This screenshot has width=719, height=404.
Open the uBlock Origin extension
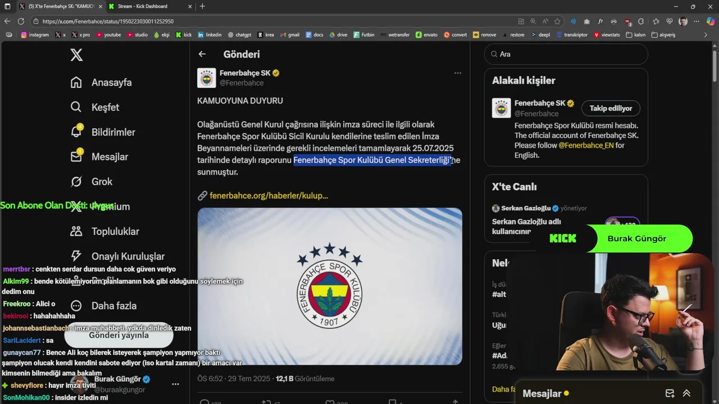click(x=627, y=21)
